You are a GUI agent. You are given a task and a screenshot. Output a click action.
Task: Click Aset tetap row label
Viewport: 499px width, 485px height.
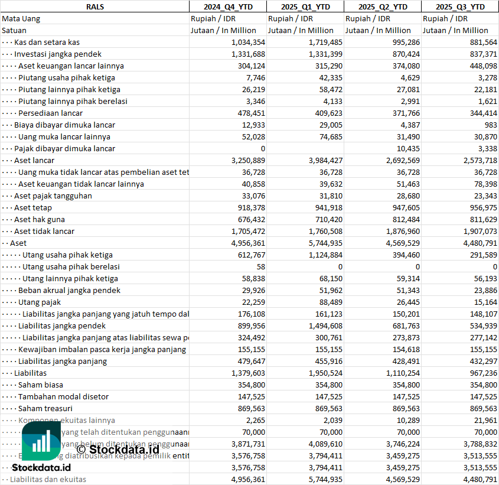[x=33, y=207]
